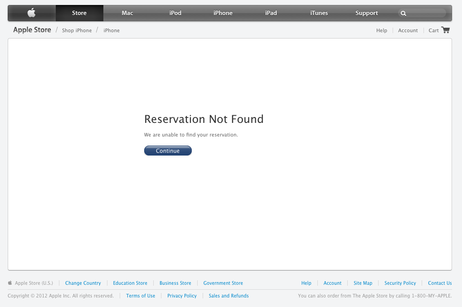462x307 pixels.
Task: Click the Apple Store (U.S.) footer text
Action: tap(34, 283)
